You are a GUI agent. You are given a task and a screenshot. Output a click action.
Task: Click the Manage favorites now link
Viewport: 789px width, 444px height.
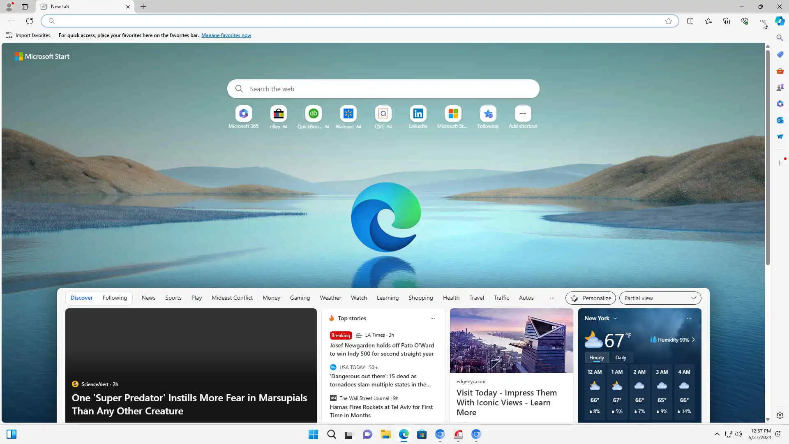coord(226,35)
